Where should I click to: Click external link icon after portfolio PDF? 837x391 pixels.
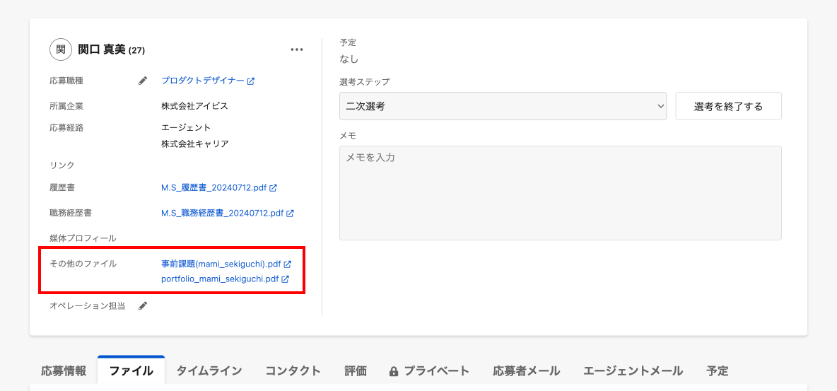[x=285, y=279]
